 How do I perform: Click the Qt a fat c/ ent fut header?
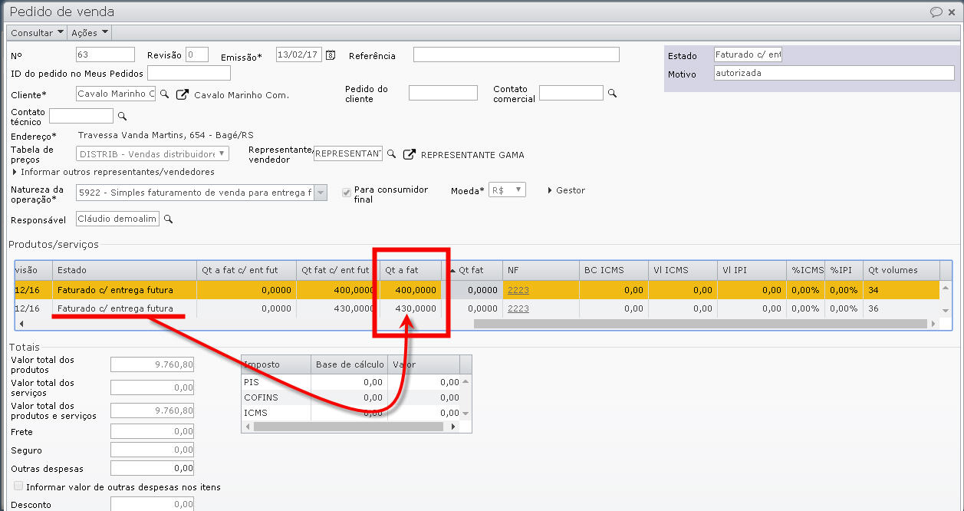[x=246, y=270]
